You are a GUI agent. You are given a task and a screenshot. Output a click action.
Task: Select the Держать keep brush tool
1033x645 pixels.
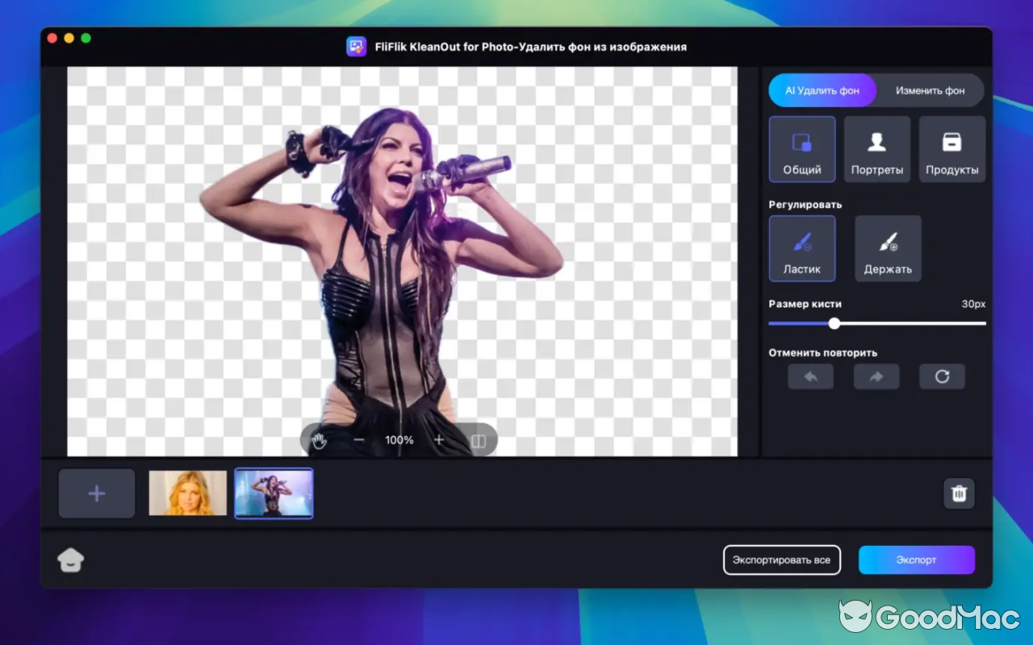[x=888, y=248]
